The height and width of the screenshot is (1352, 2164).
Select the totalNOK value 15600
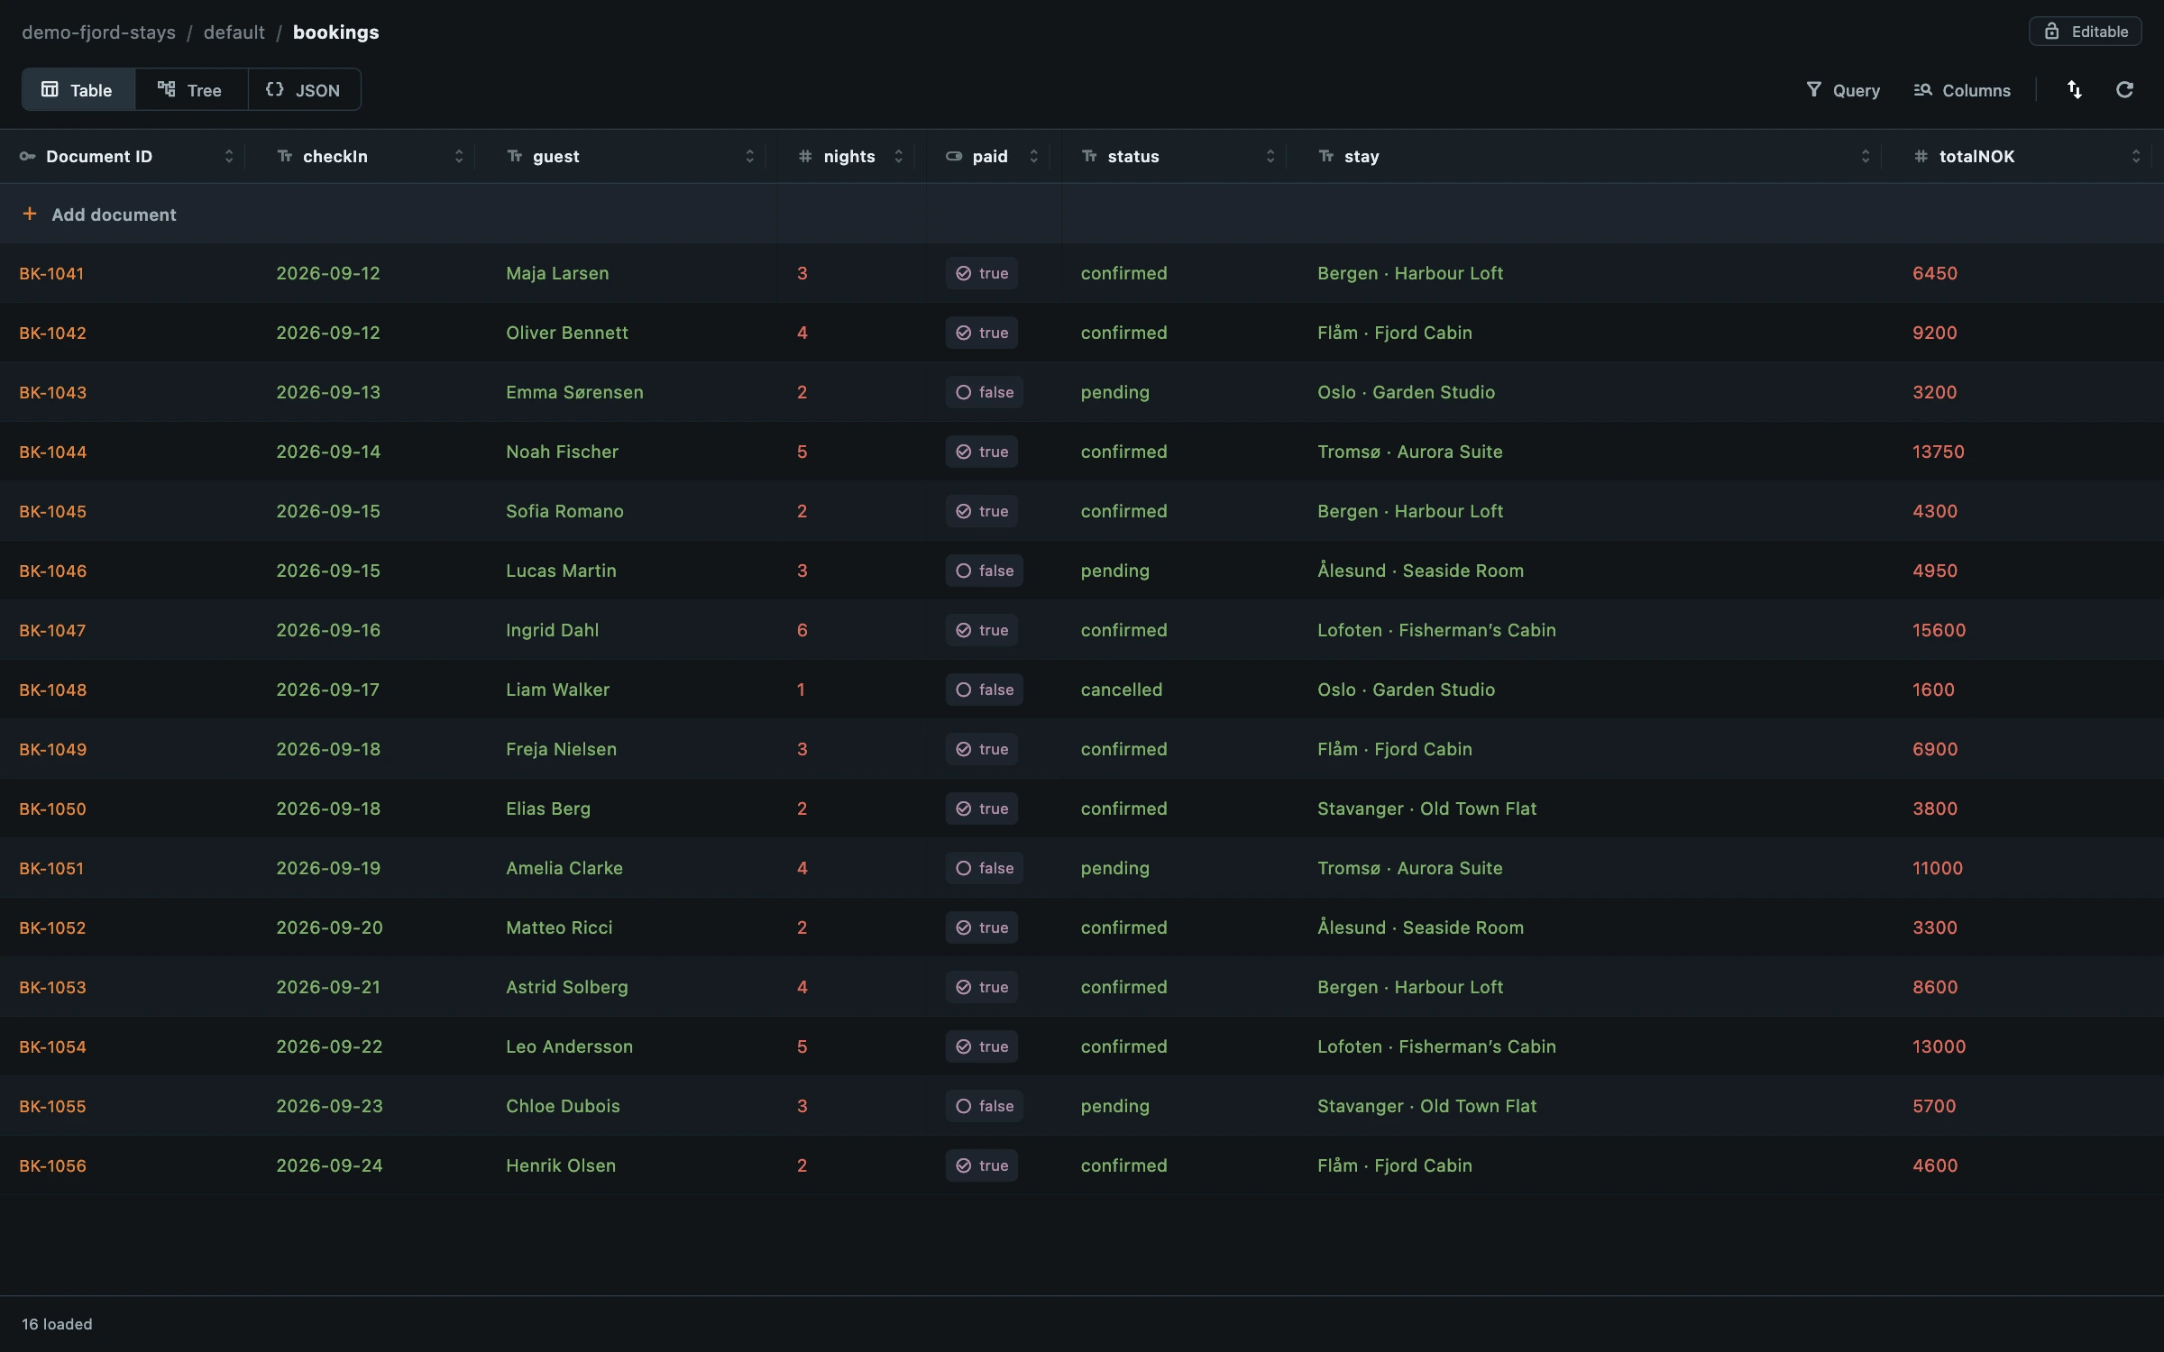coord(1939,630)
